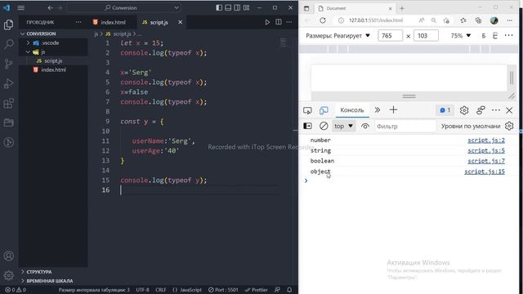The image size is (523, 294).
Task: Open notifications bell in status bar
Action: click(x=289, y=290)
